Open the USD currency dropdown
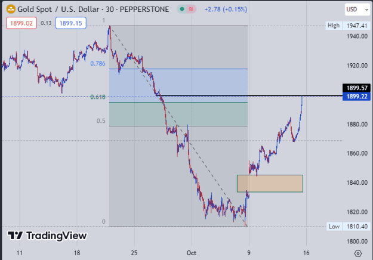This screenshot has height=260, width=373. point(357,10)
